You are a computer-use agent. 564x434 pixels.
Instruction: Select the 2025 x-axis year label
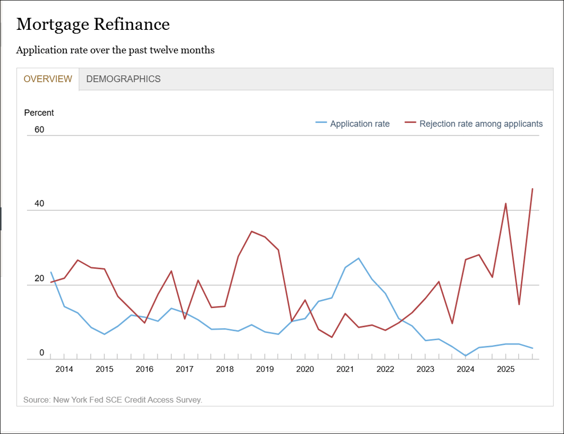coord(506,369)
